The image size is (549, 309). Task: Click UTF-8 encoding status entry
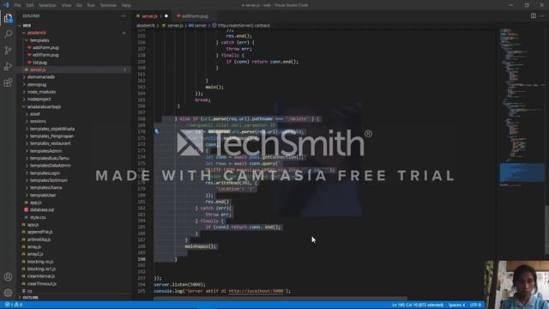click(475, 305)
